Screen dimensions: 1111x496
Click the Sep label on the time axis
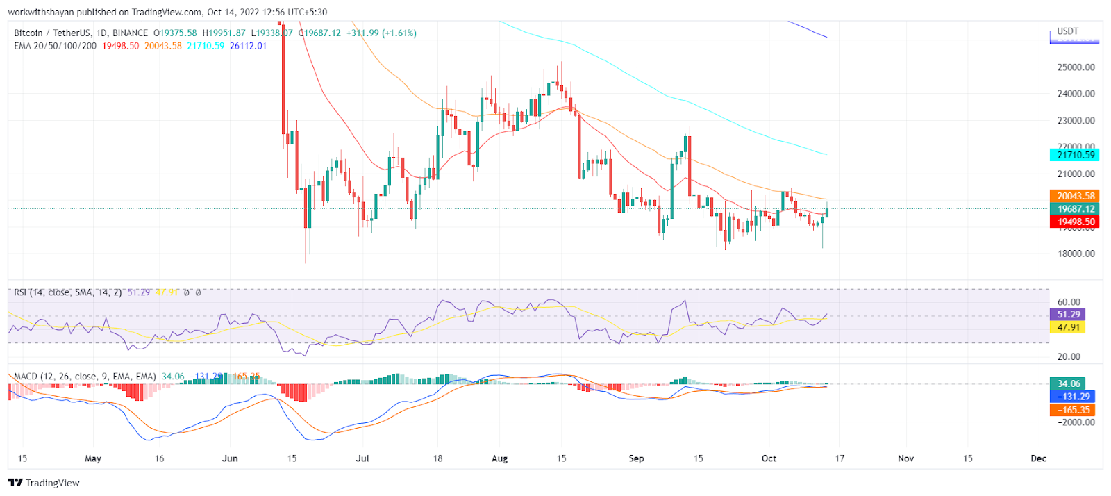click(636, 458)
